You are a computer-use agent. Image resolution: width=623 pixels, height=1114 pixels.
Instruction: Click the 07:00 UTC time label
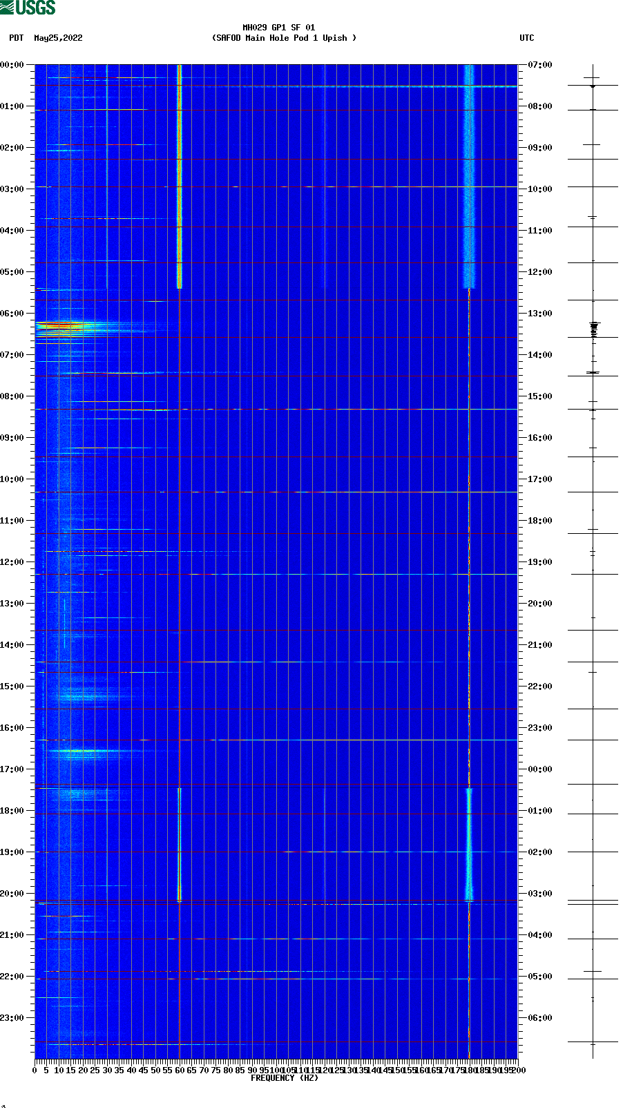pyautogui.click(x=540, y=65)
